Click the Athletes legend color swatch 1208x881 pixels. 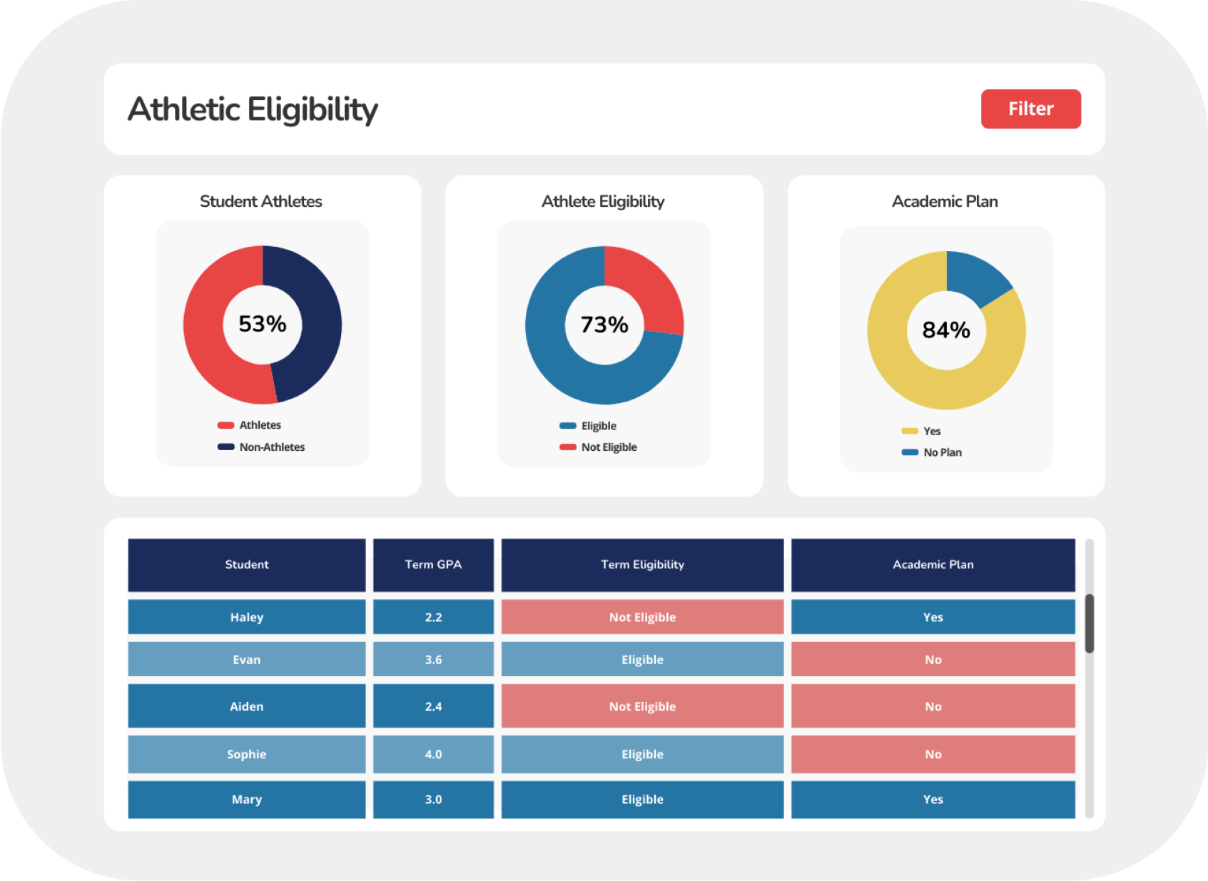pyautogui.click(x=225, y=425)
